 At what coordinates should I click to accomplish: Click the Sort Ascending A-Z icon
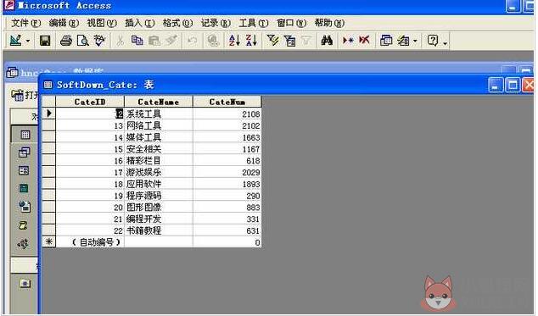[x=234, y=41]
